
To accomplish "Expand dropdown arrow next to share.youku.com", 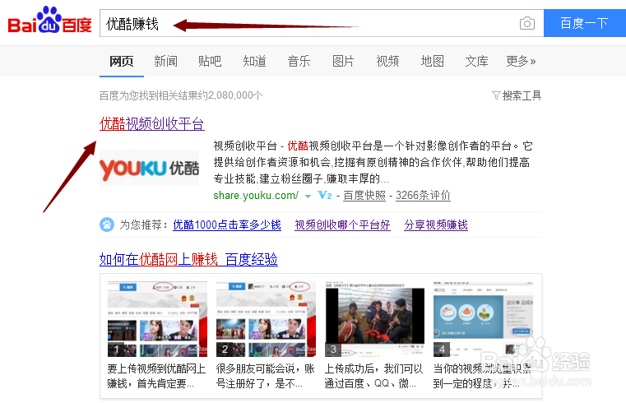I will [308, 197].
